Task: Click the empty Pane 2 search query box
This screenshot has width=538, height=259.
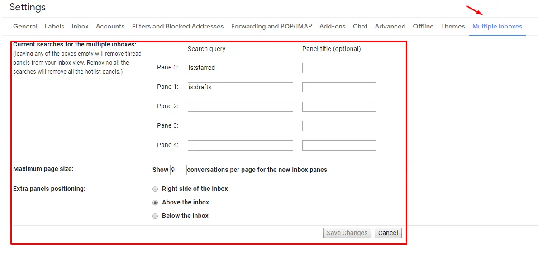Action: coord(241,107)
